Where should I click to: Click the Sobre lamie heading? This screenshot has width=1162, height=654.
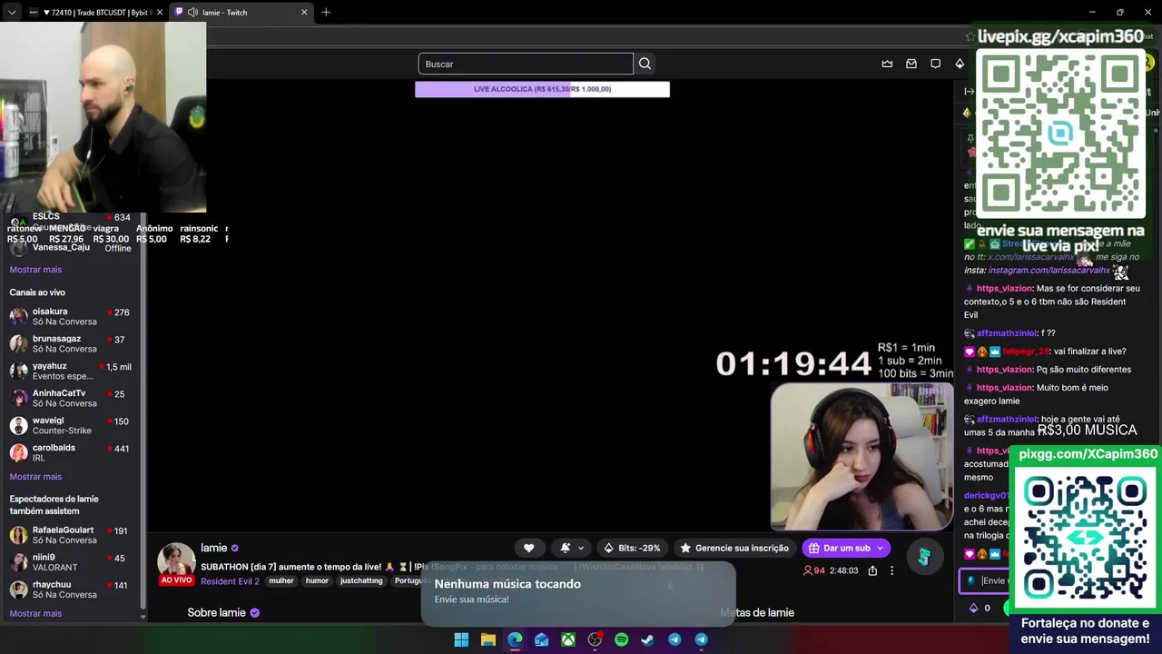[x=216, y=613]
